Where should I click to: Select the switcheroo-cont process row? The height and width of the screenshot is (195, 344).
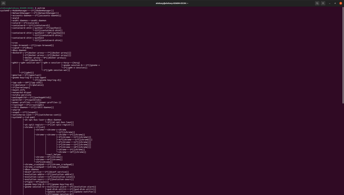click(x=37, y=115)
